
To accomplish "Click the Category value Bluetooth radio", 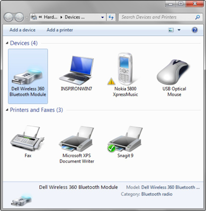I will coord(157,194).
